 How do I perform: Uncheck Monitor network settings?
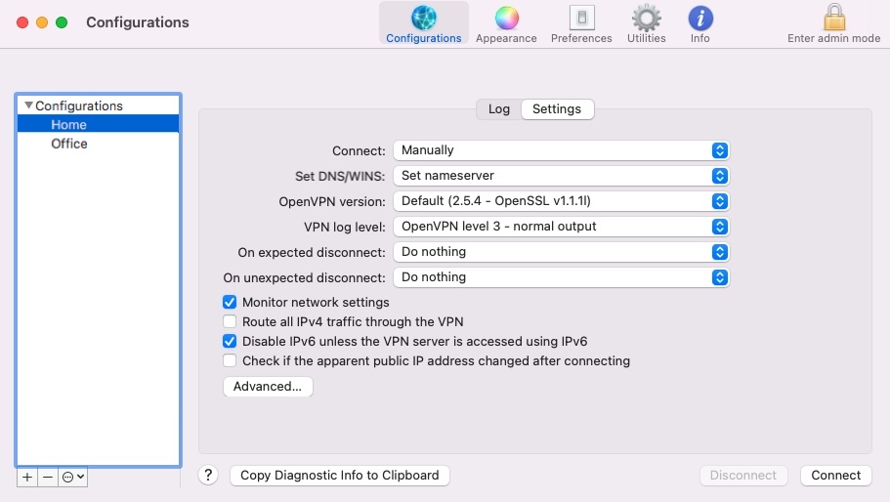[230, 303]
